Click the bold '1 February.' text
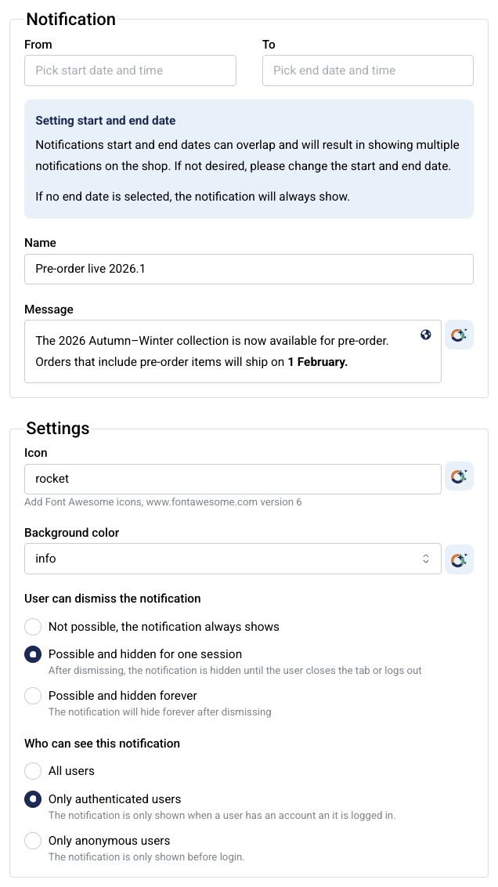 pyautogui.click(x=317, y=362)
